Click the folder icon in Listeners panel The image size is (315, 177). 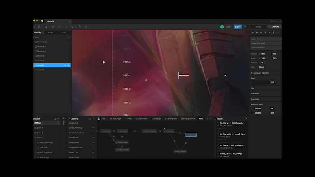coord(89,119)
